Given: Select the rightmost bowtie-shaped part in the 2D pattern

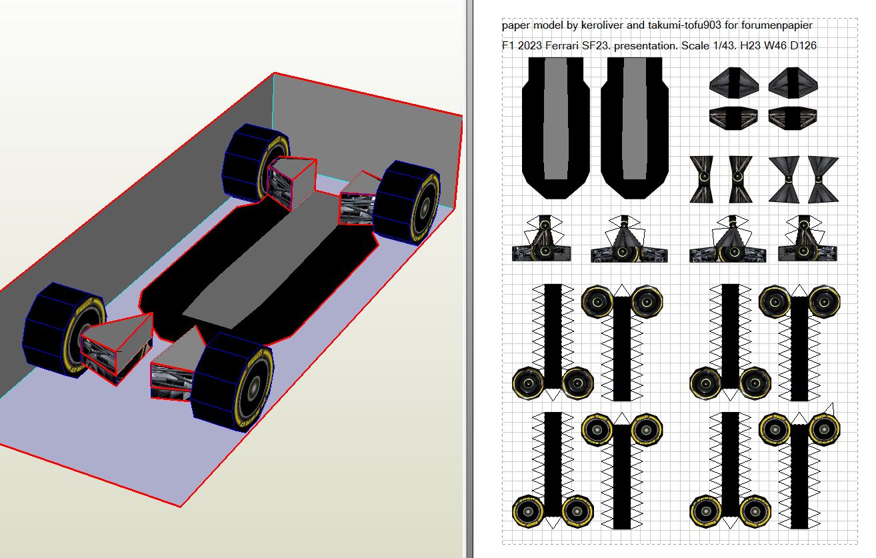Looking at the screenshot, I should [823, 179].
